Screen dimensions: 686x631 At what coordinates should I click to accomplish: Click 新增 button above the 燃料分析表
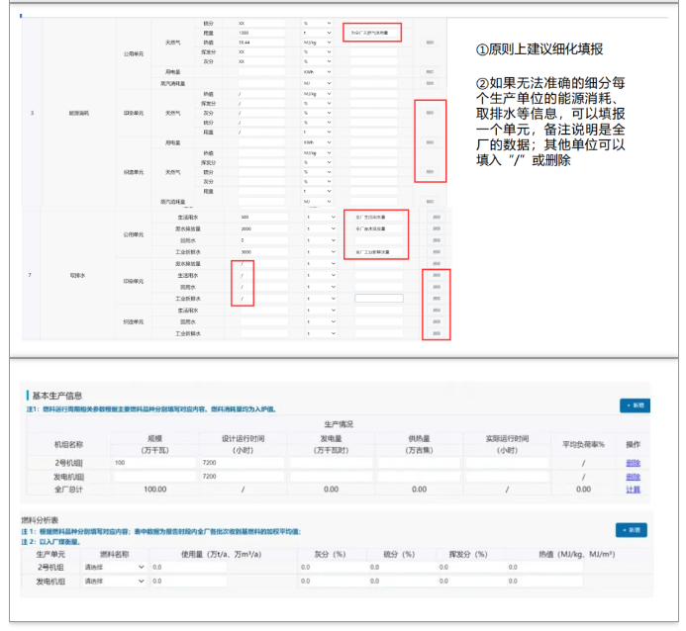click(630, 530)
